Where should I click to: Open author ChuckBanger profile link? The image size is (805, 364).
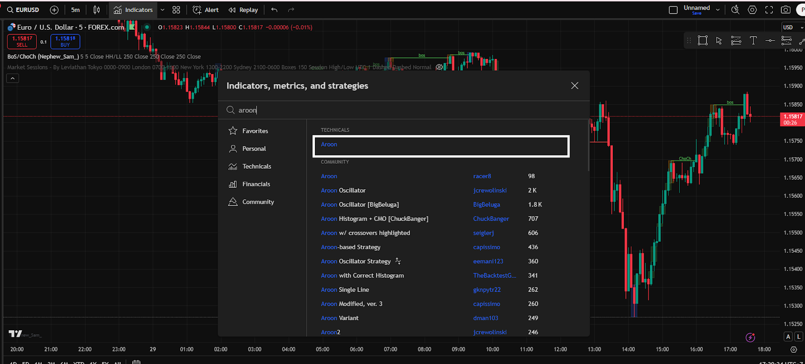491,219
